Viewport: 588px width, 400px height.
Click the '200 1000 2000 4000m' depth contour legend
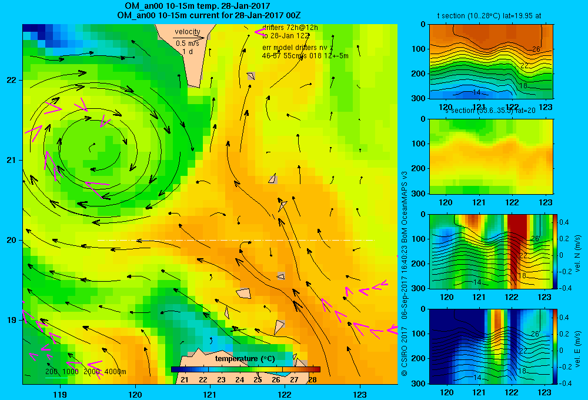(85, 372)
